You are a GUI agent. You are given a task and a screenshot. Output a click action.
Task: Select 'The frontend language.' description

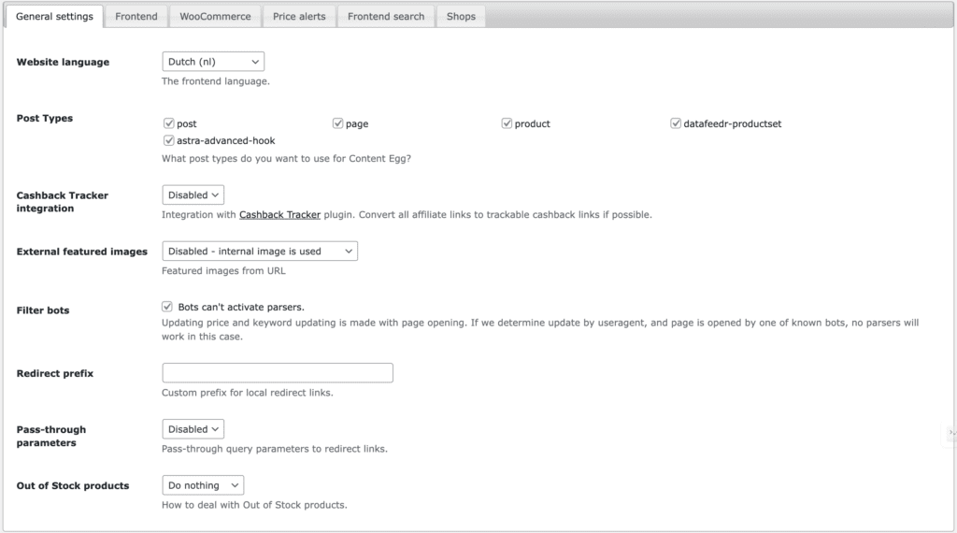coord(216,81)
